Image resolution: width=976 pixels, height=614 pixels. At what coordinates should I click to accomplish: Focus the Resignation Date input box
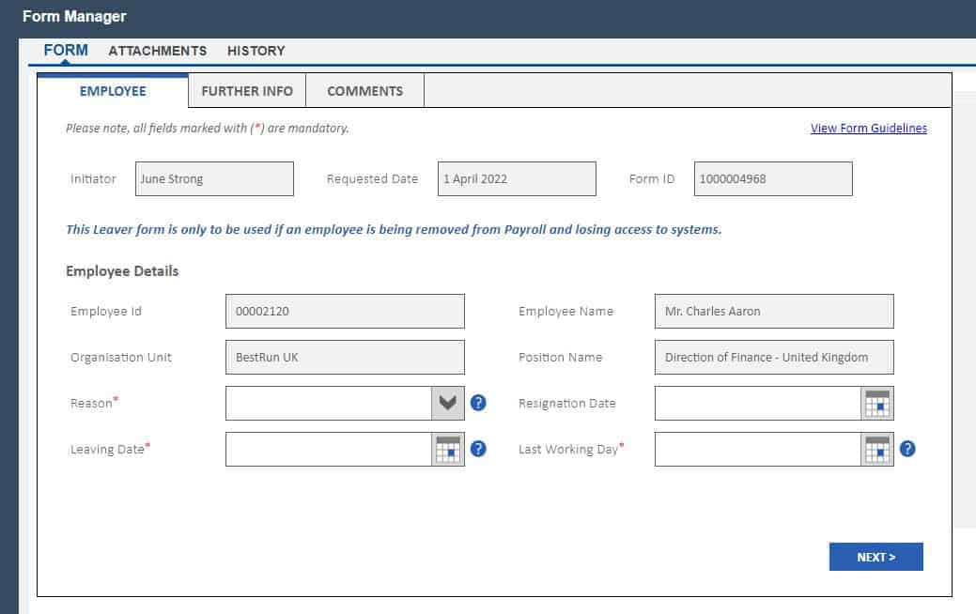point(757,403)
